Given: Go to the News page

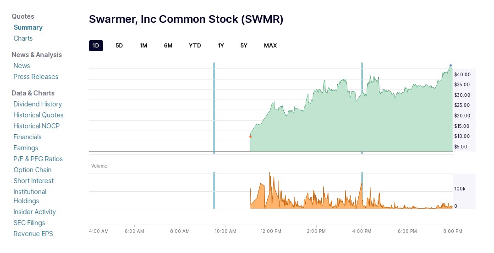Looking at the screenshot, I should (22, 66).
